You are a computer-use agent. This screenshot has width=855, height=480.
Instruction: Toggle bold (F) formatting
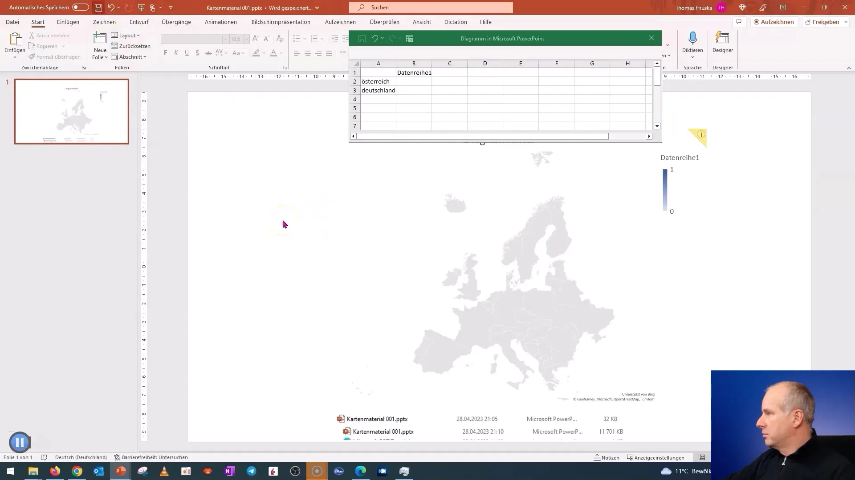166,53
